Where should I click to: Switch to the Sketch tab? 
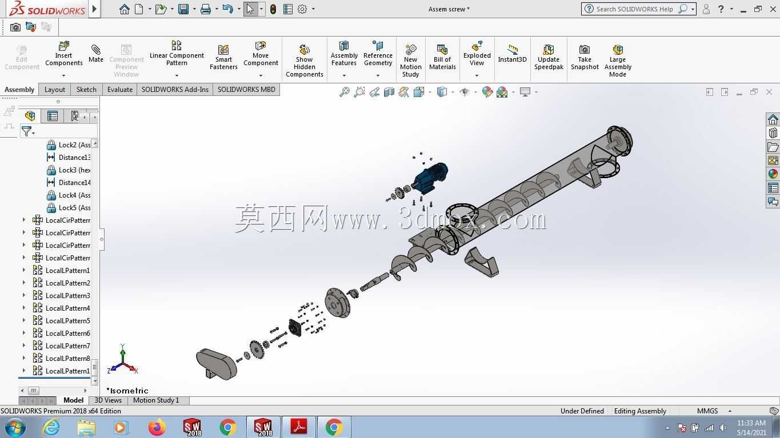(x=86, y=90)
